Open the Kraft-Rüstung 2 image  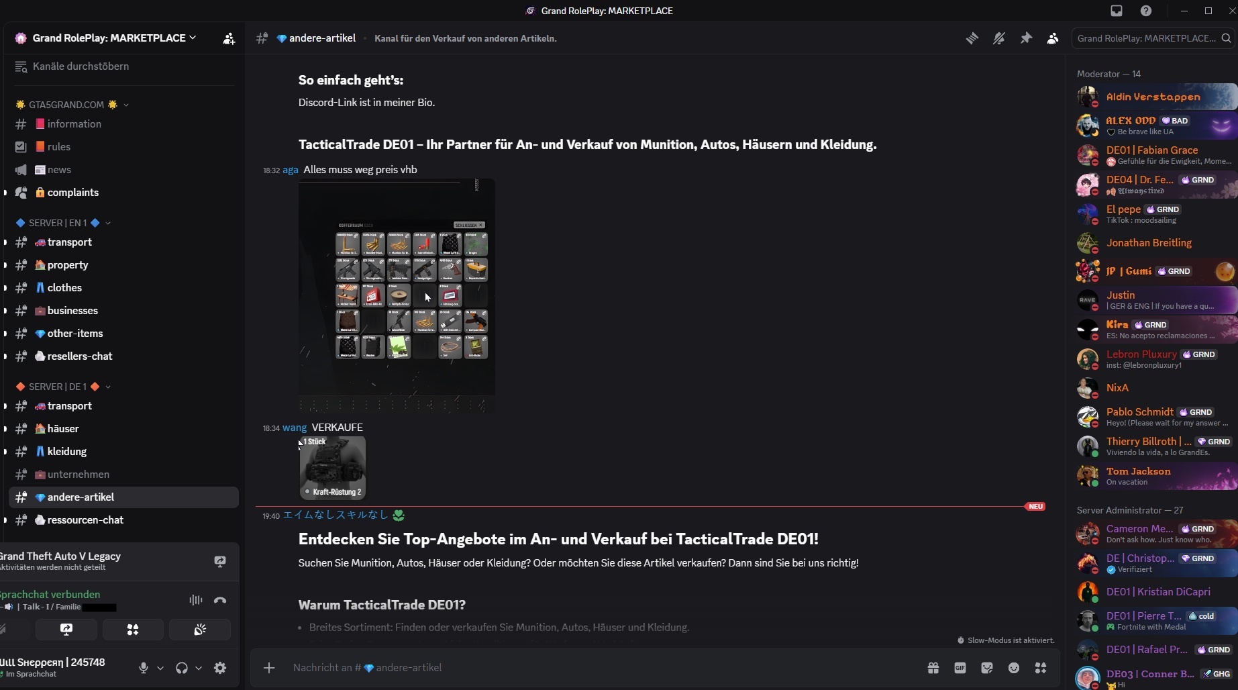pos(333,468)
